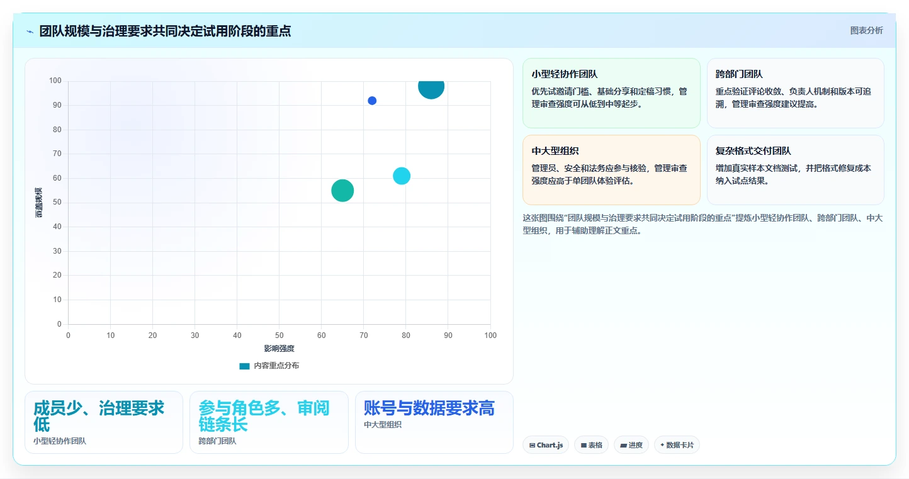The height and width of the screenshot is (479, 909).
Task: Click the x-axis tick label 100
Action: (490, 335)
